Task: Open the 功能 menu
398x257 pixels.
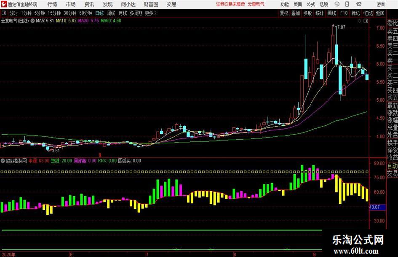Action: point(285,4)
